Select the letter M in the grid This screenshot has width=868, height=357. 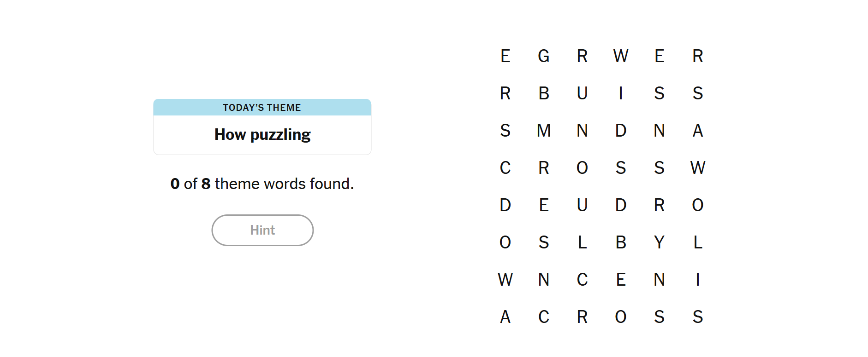coord(544,131)
